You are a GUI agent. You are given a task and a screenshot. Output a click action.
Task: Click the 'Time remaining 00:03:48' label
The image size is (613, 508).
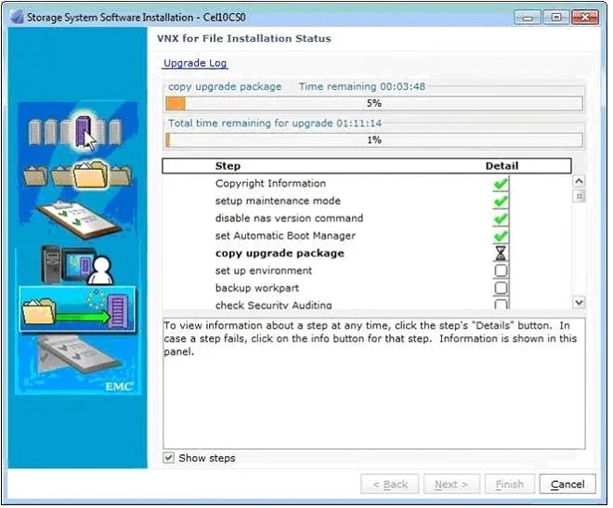361,86
